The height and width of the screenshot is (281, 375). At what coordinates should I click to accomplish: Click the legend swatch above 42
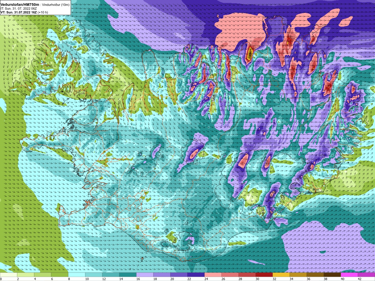tap(366, 275)
